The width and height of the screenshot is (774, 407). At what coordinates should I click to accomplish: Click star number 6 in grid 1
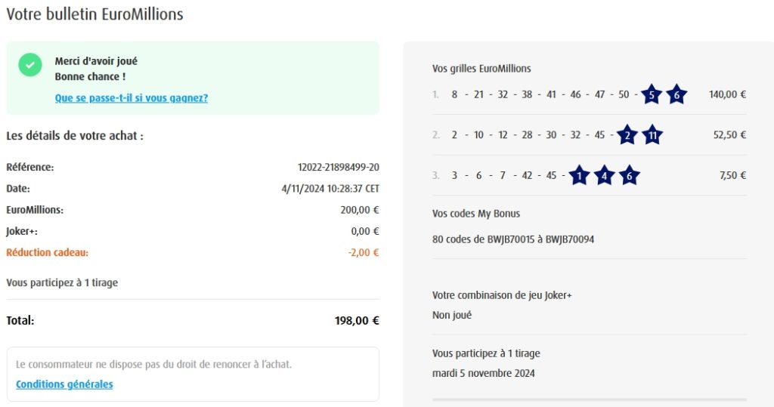click(x=676, y=95)
